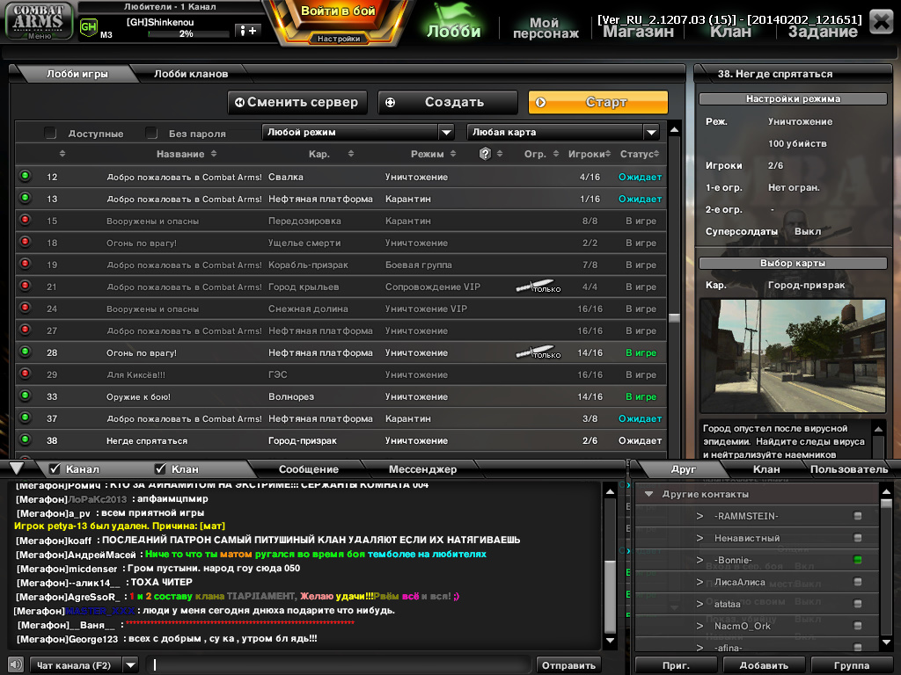Viewport: 901px width, 675px height.
Task: Click the help question mark column icon
Action: click(x=485, y=153)
